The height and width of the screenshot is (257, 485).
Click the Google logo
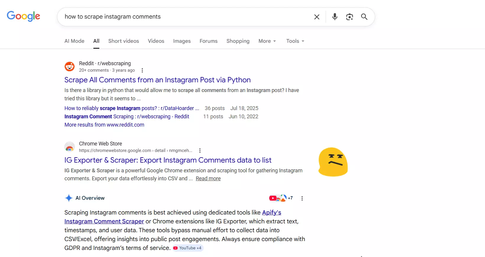[x=23, y=16]
